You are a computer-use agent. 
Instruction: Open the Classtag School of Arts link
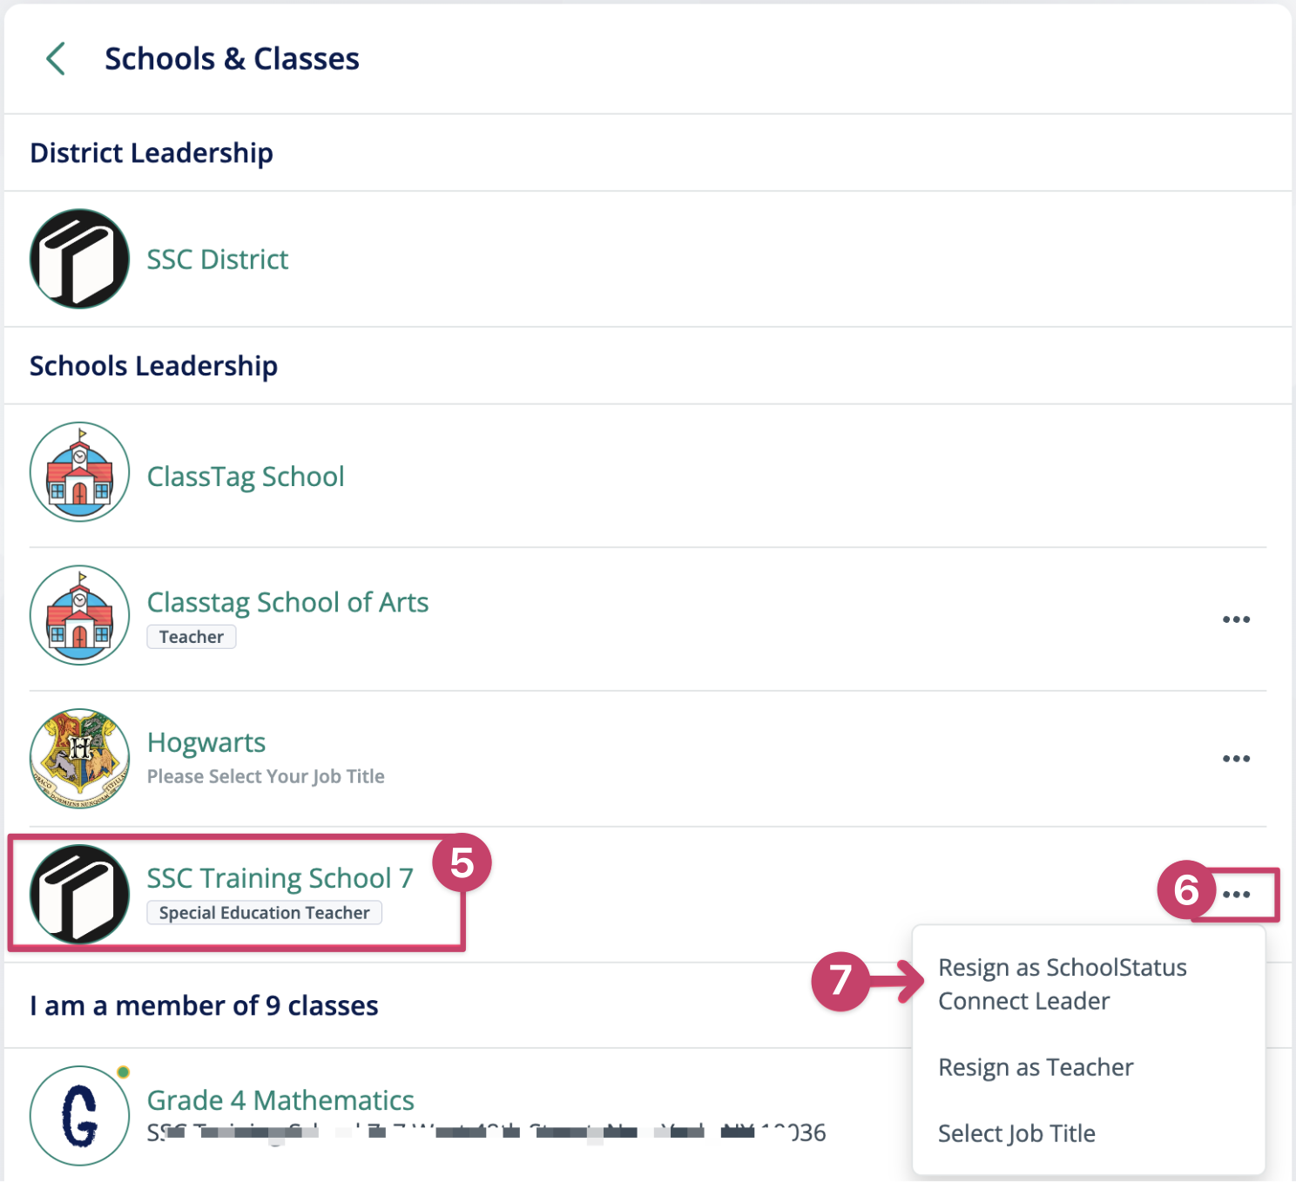287,602
